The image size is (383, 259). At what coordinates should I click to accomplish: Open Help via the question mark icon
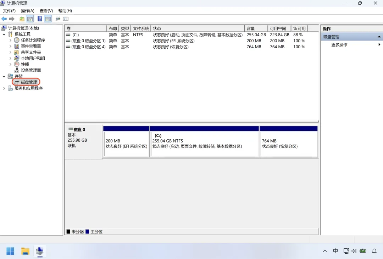click(x=40, y=19)
